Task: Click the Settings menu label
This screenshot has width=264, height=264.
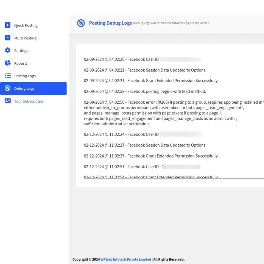Action: point(21,51)
